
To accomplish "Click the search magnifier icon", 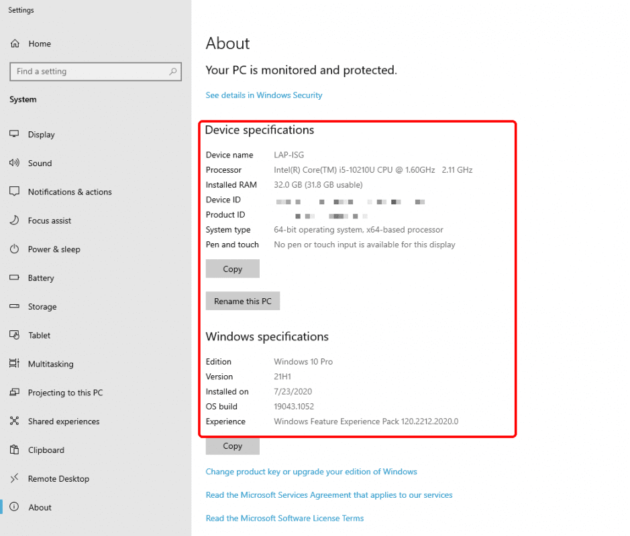I will pos(173,72).
